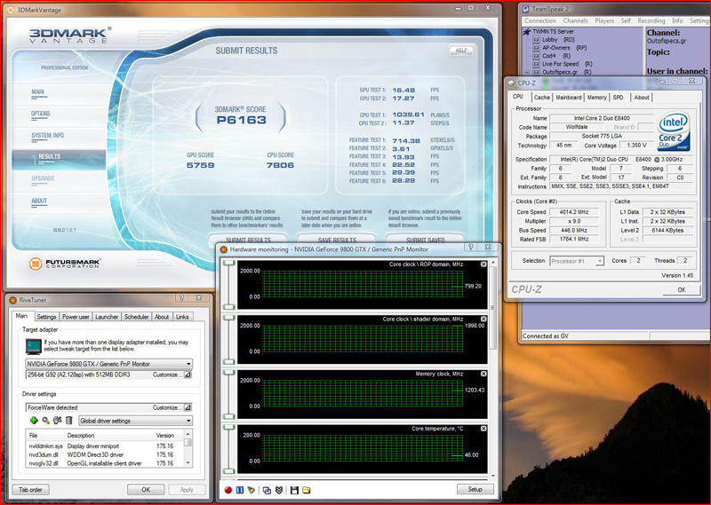Click the monitor adapter icon in RivaTuner Target adapter
The height and width of the screenshot is (505, 711).
[34, 346]
